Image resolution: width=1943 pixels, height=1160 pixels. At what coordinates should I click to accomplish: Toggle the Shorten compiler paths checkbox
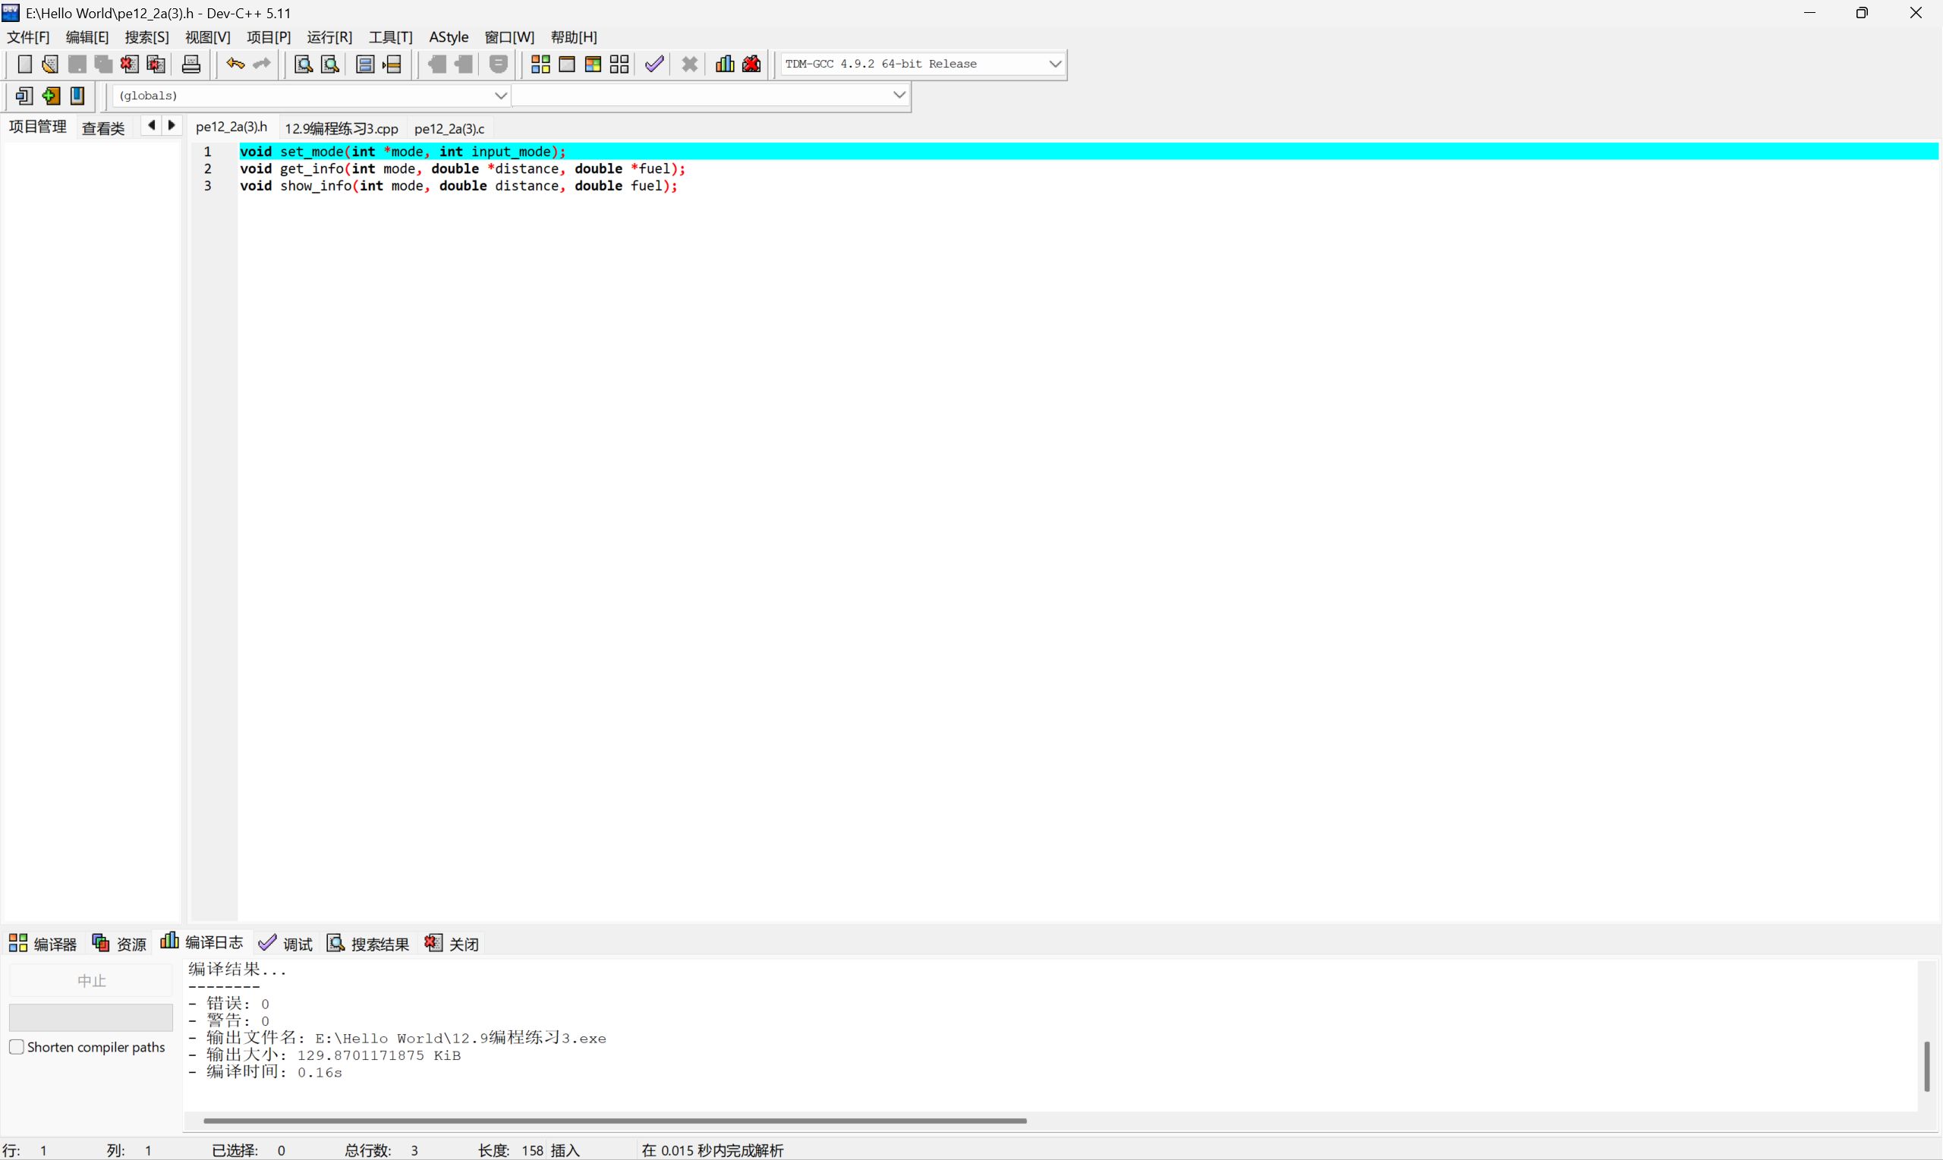tap(17, 1047)
